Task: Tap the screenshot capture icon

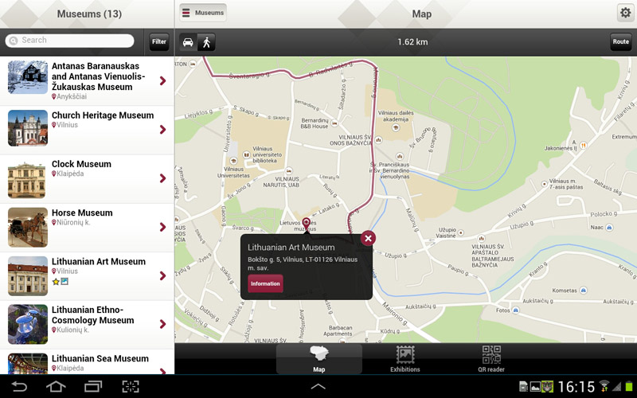Action: point(131,386)
